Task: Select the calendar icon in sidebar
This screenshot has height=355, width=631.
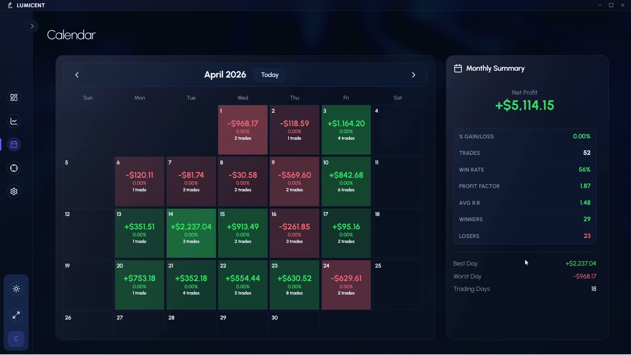Action: point(14,145)
